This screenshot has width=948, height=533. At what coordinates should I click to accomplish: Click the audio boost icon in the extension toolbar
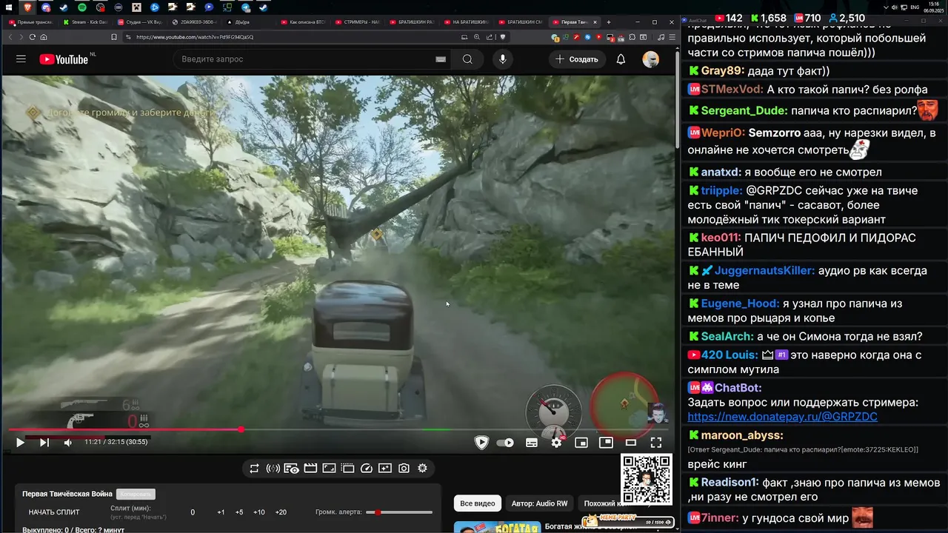coord(273,469)
